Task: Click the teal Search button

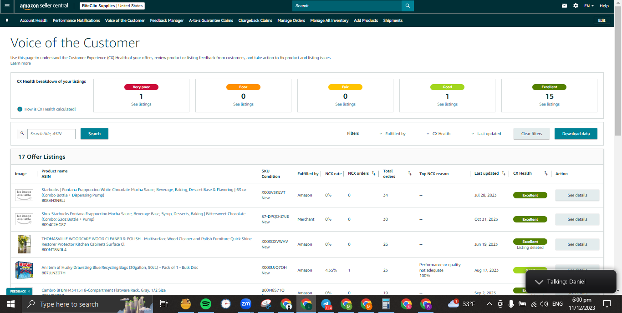Action: (94, 134)
